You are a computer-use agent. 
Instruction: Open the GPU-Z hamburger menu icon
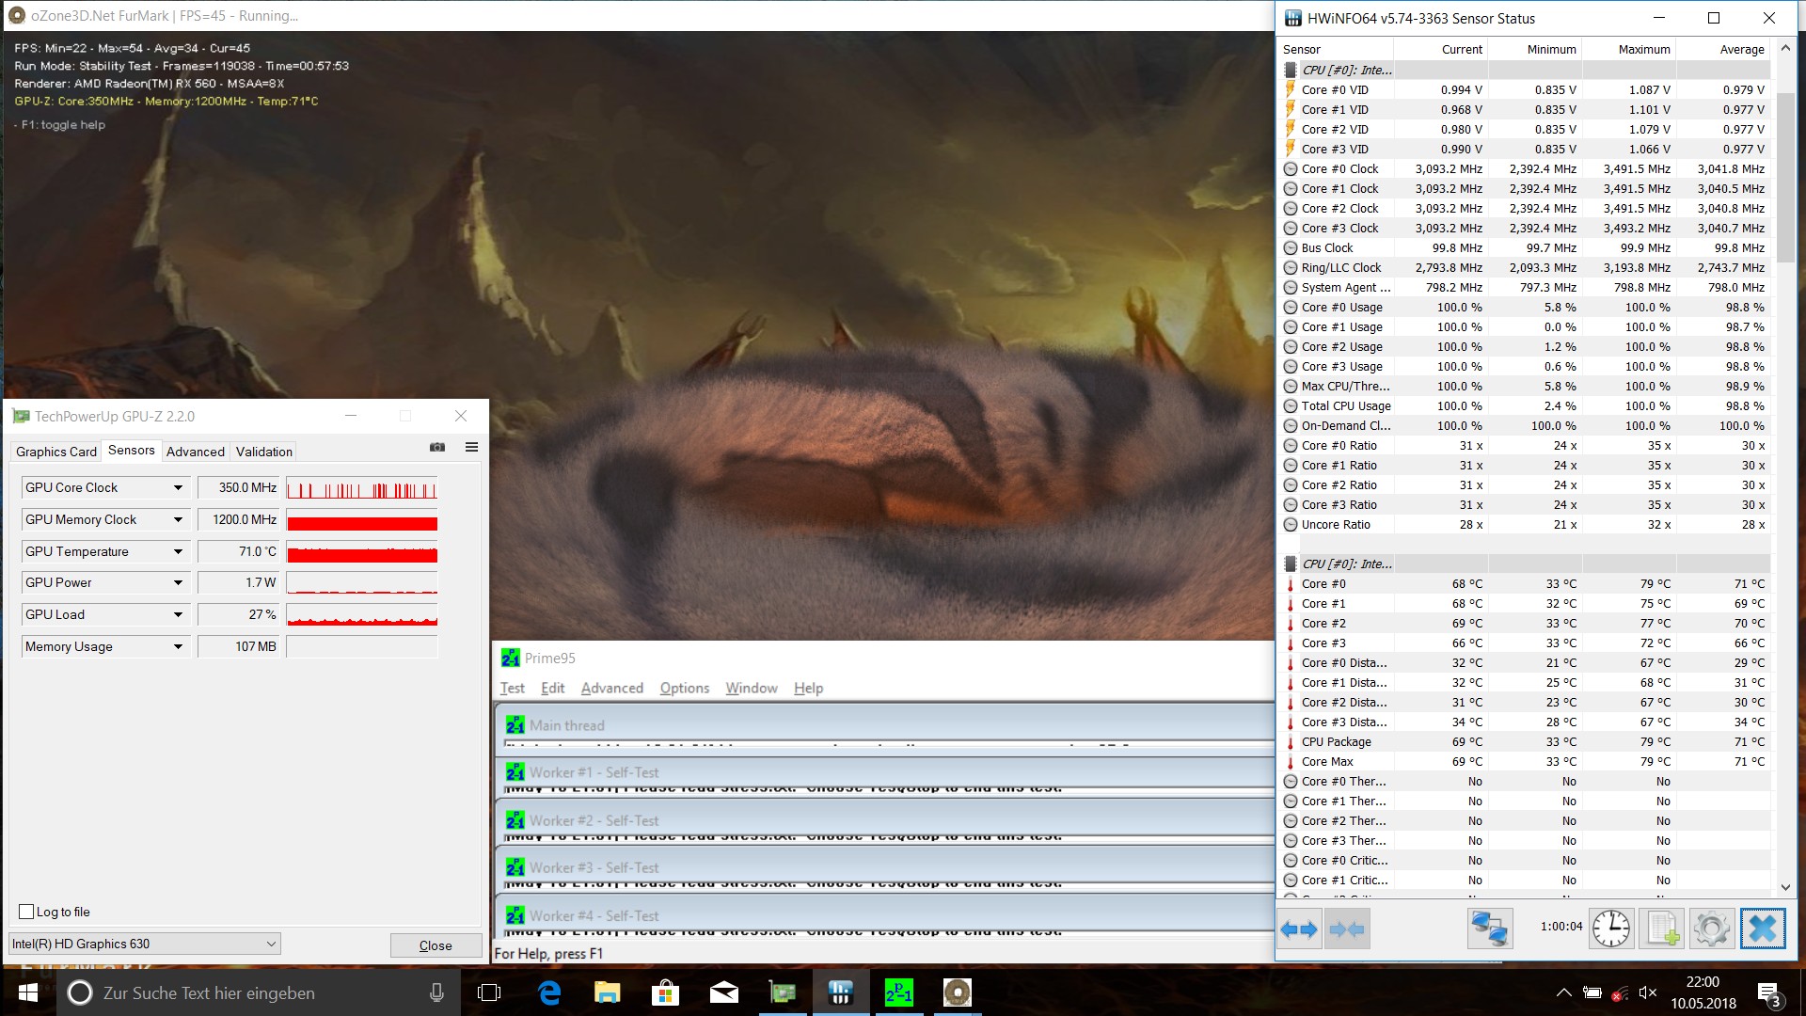pyautogui.click(x=471, y=448)
